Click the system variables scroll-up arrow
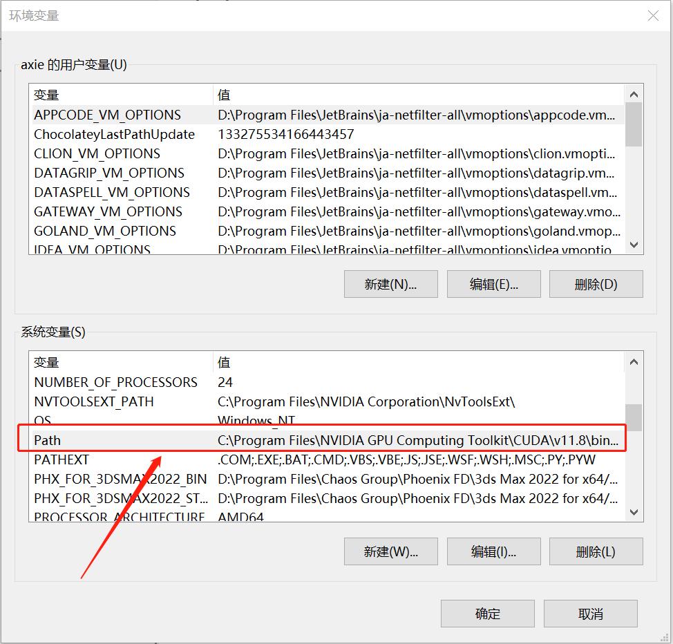Image resolution: width=673 pixels, height=644 pixels. pos(634,361)
